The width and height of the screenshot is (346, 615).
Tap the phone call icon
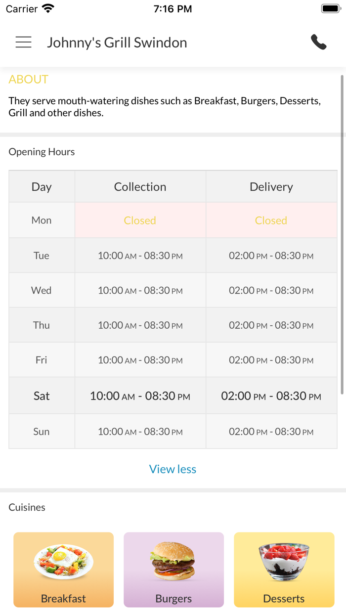tap(319, 43)
